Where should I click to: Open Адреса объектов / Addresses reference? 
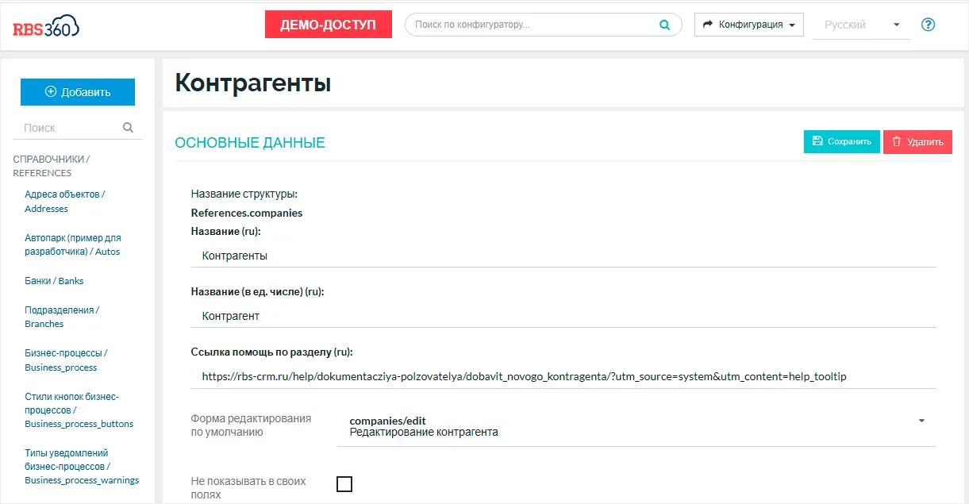(64, 202)
